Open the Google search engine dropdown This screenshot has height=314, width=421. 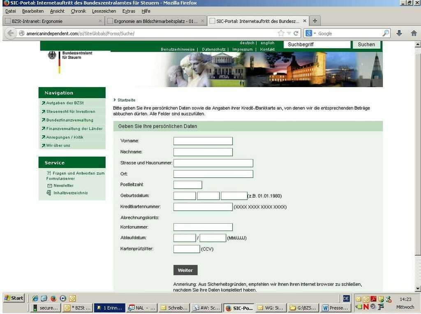pyautogui.click(x=310, y=33)
